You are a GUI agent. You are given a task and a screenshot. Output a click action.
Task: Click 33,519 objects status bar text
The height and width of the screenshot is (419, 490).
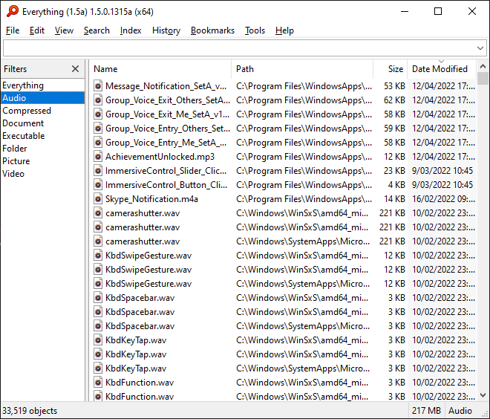point(30,410)
